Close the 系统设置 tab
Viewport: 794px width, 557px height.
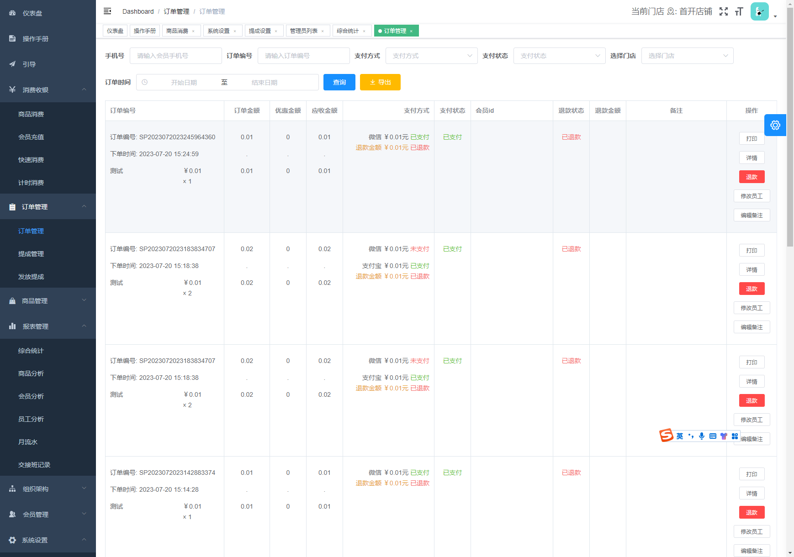[x=235, y=31]
